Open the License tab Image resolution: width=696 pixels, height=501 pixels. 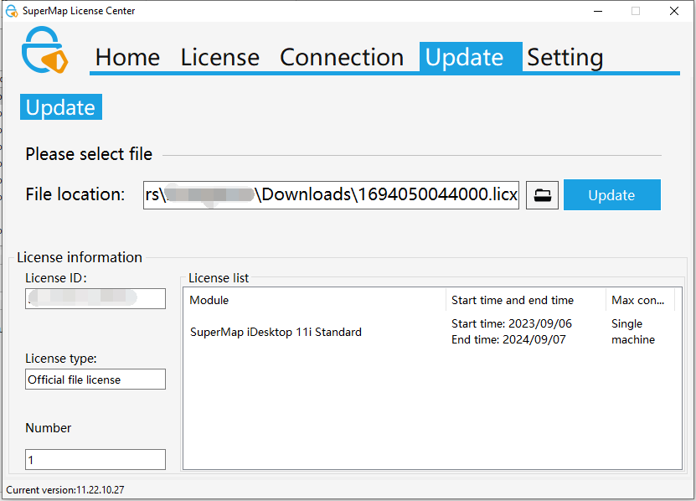point(219,57)
